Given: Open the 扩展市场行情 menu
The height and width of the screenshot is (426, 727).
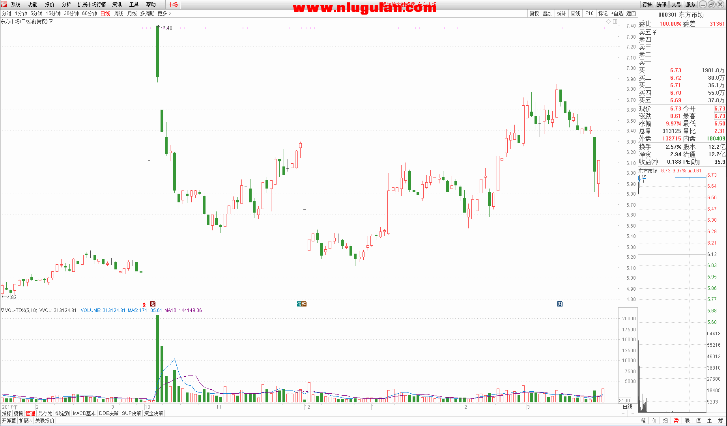Looking at the screenshot, I should coord(92,4).
